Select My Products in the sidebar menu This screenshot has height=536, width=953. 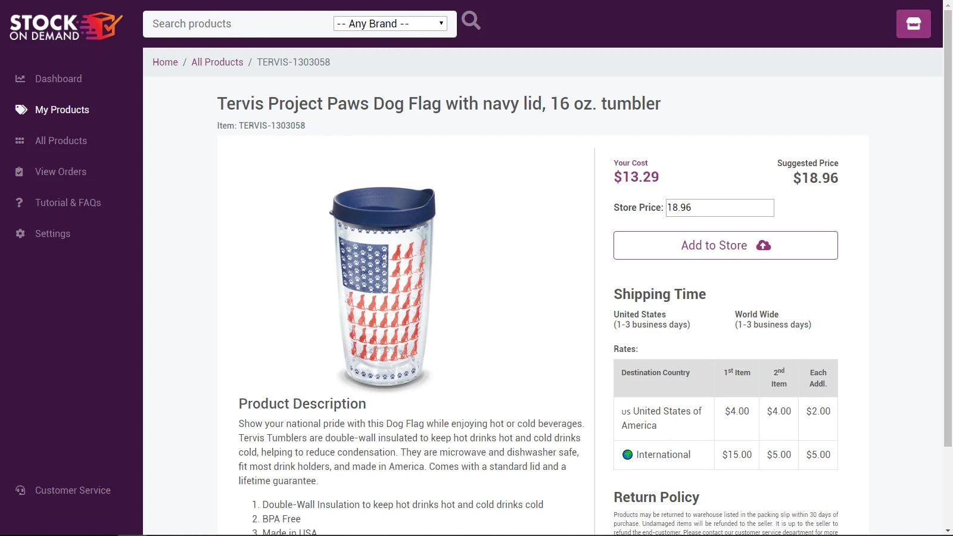tap(62, 110)
